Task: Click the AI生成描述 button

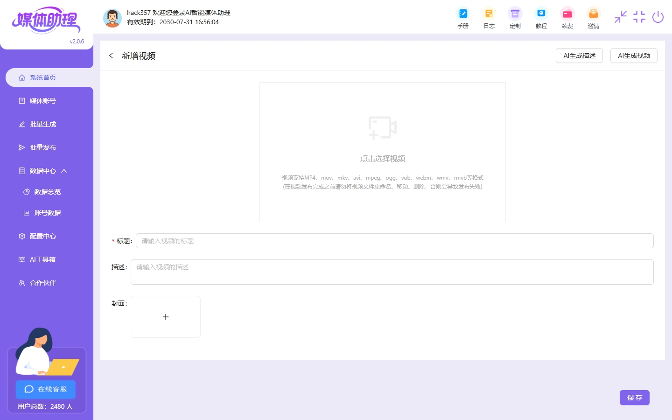Action: point(579,56)
